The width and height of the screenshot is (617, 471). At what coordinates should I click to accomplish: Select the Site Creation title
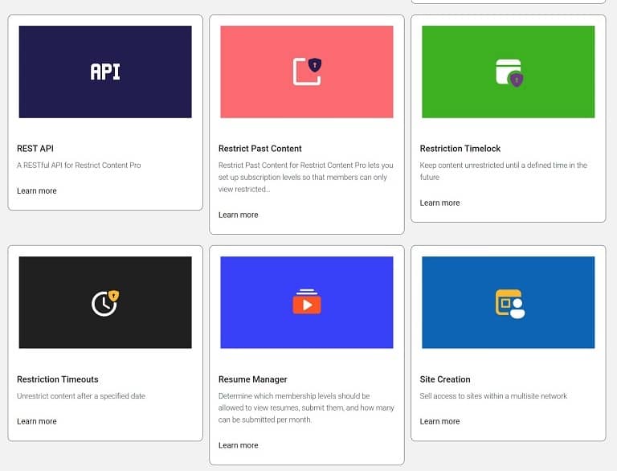445,379
